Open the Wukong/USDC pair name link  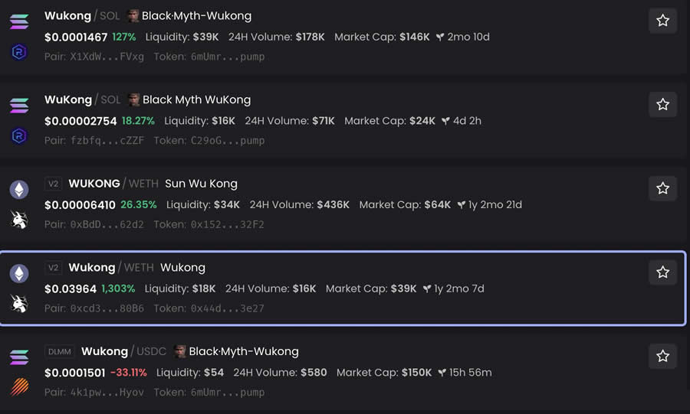pos(104,351)
